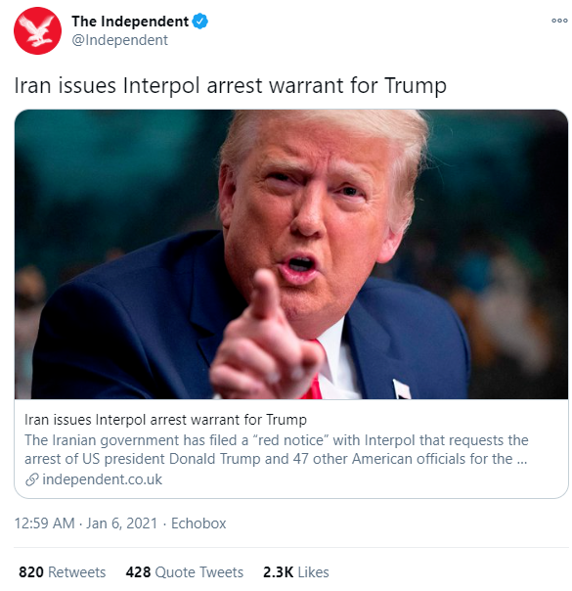
Task: Open The Independent display name
Action: pyautogui.click(x=130, y=22)
